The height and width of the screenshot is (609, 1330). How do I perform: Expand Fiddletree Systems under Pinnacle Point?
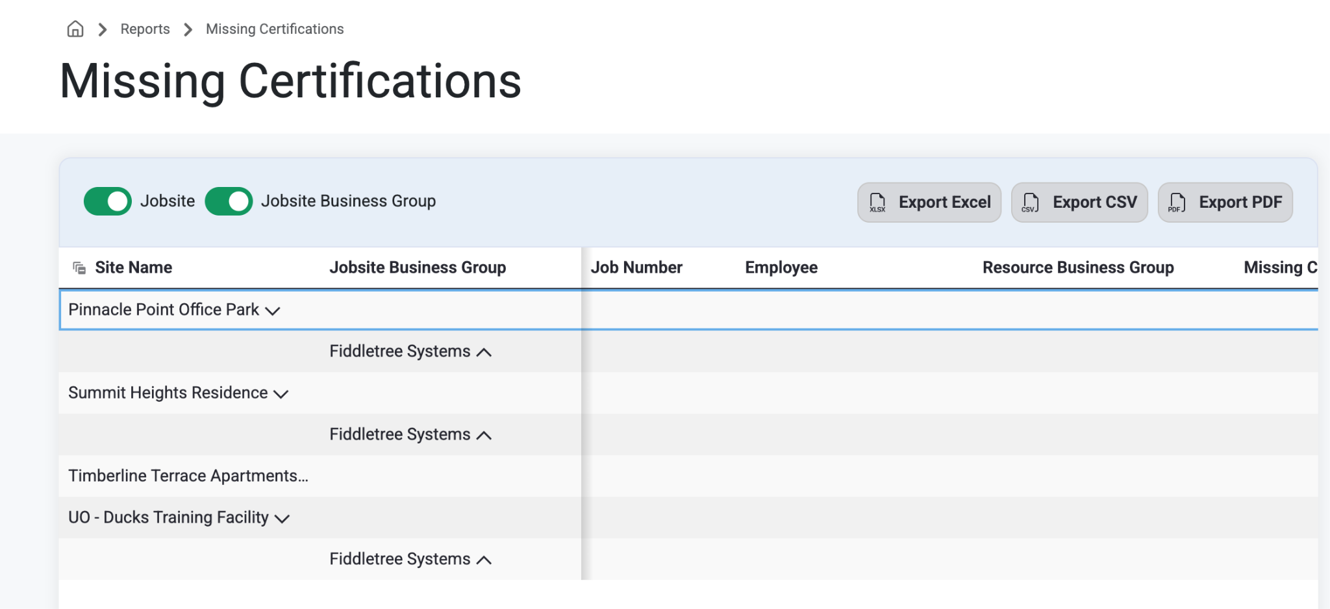click(484, 353)
